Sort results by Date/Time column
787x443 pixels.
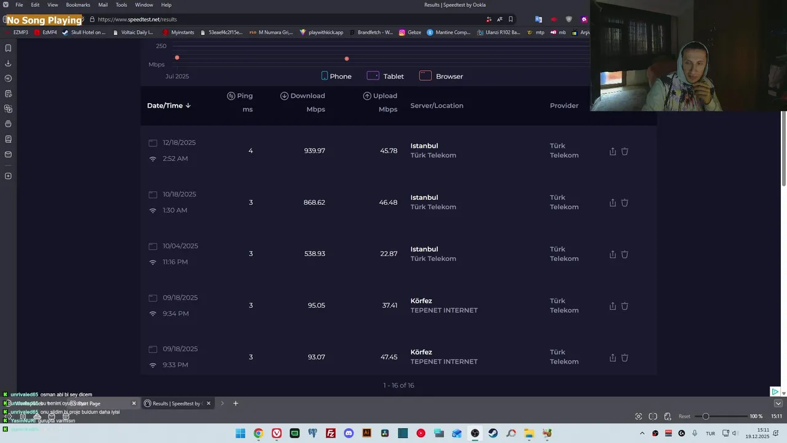tap(169, 106)
